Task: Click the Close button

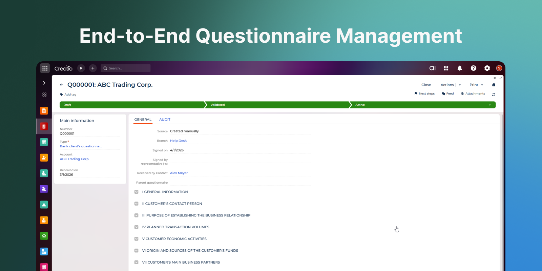Action: click(x=426, y=85)
